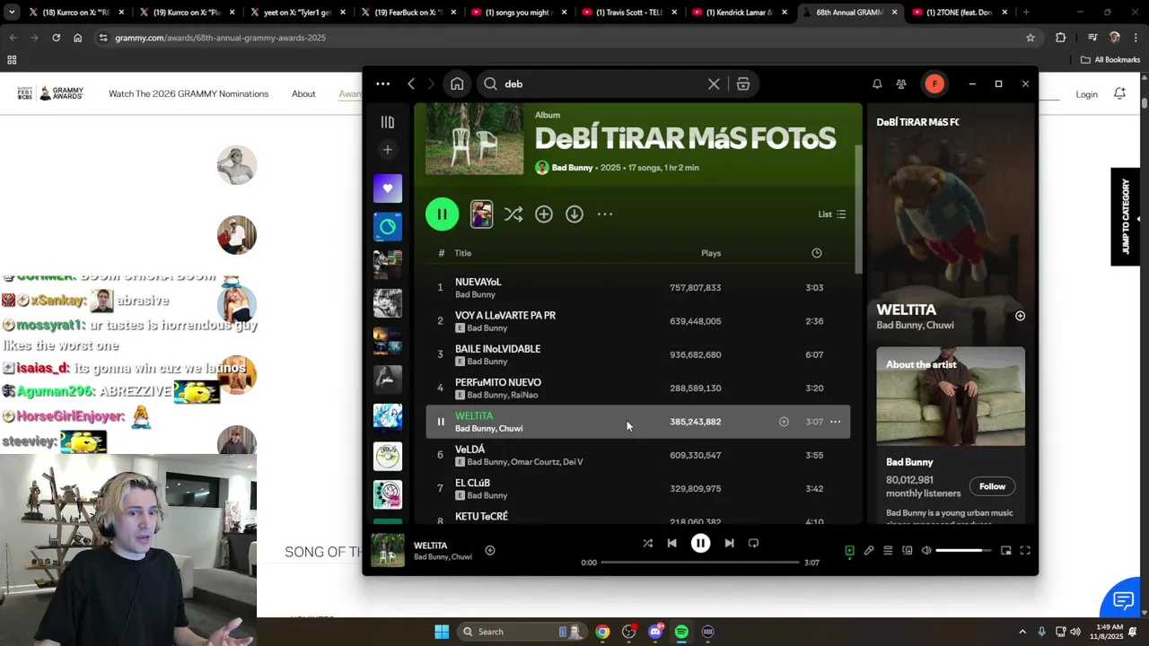Select BAILE INoLVIDABLE track

coord(637,354)
